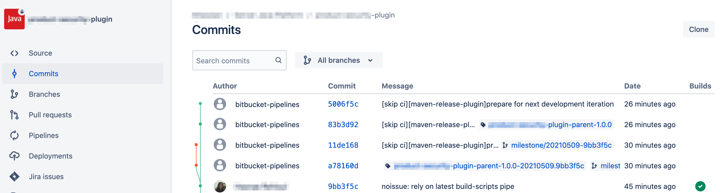The image size is (721, 193).
Task: Click the avatar for commit 11de168
Action: point(220,145)
